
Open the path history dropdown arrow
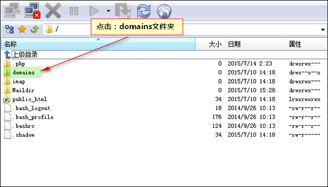point(323,30)
